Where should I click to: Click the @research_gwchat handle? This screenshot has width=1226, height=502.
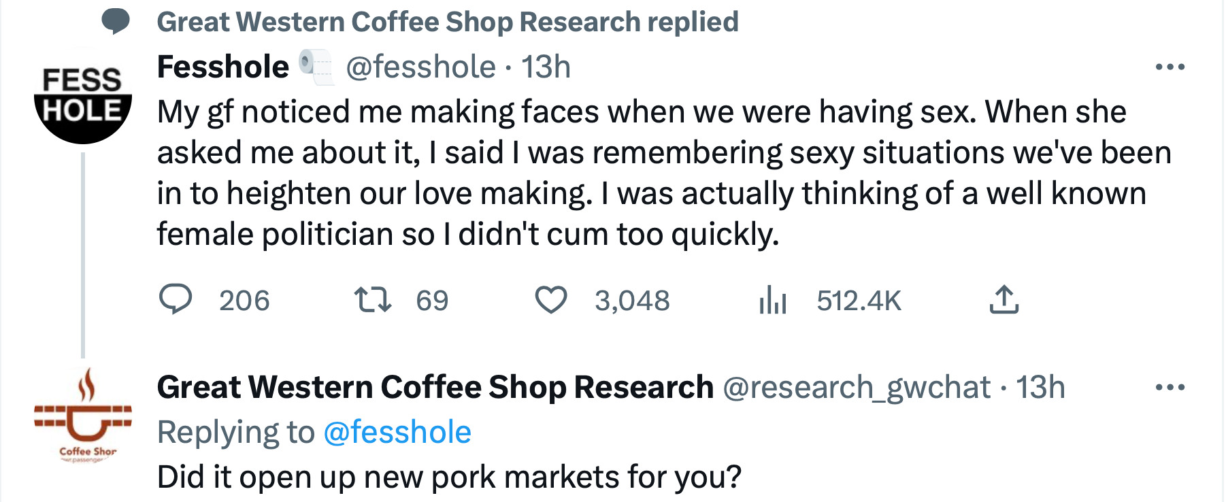tap(856, 387)
